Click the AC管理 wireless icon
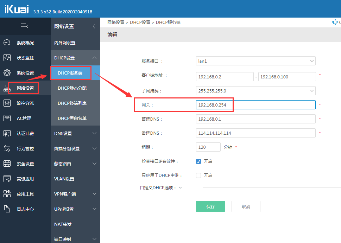341x243 pixels. pyautogui.click(x=7, y=118)
